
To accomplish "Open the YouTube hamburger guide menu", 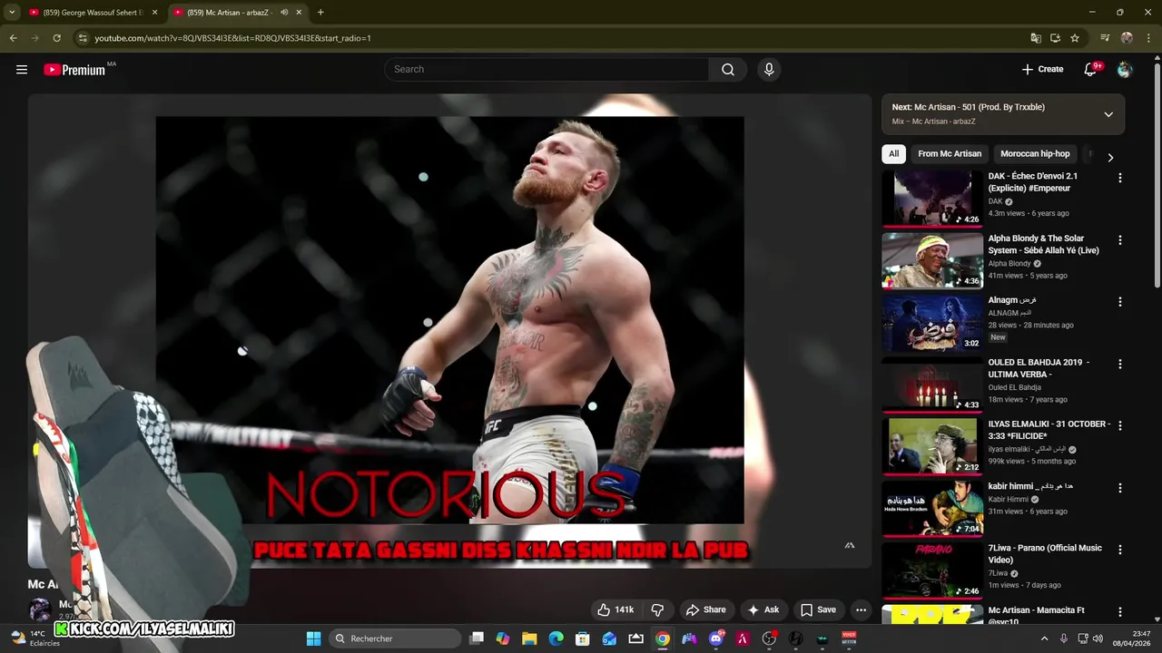I will [22, 69].
